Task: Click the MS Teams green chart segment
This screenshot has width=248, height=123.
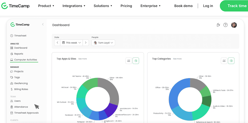Action: (91, 84)
